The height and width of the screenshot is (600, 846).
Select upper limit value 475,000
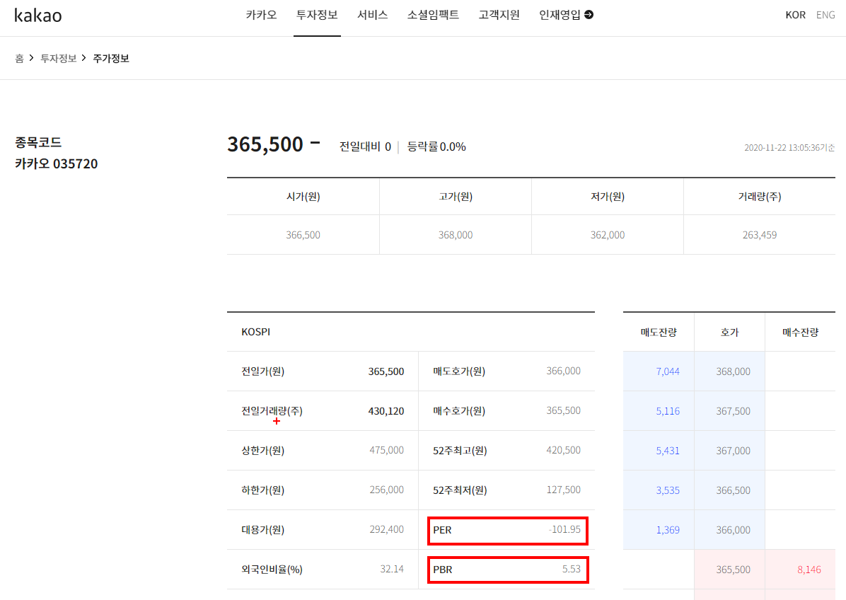click(386, 450)
